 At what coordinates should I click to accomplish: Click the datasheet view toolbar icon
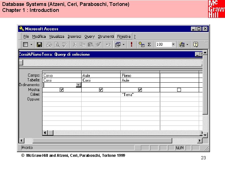26,44
